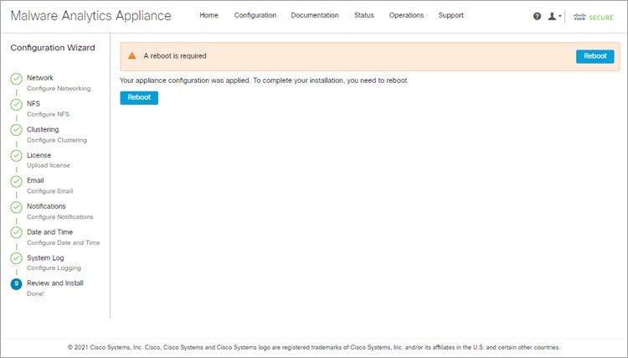Click 'Configure Date and Time' subtitle
Image resolution: width=628 pixels, height=358 pixels.
[x=64, y=242]
